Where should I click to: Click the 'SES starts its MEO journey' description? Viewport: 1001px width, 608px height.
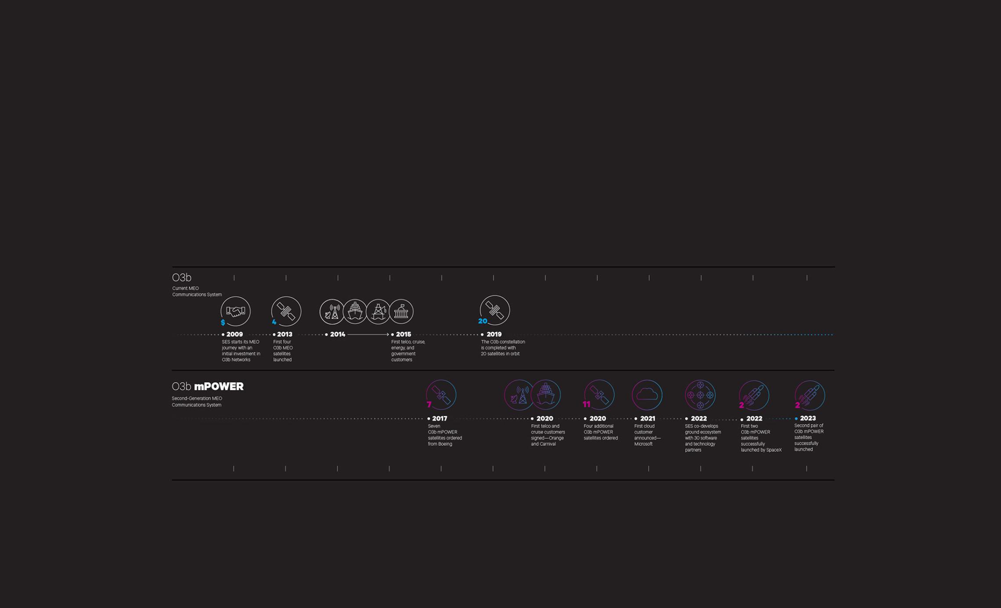[x=241, y=351]
